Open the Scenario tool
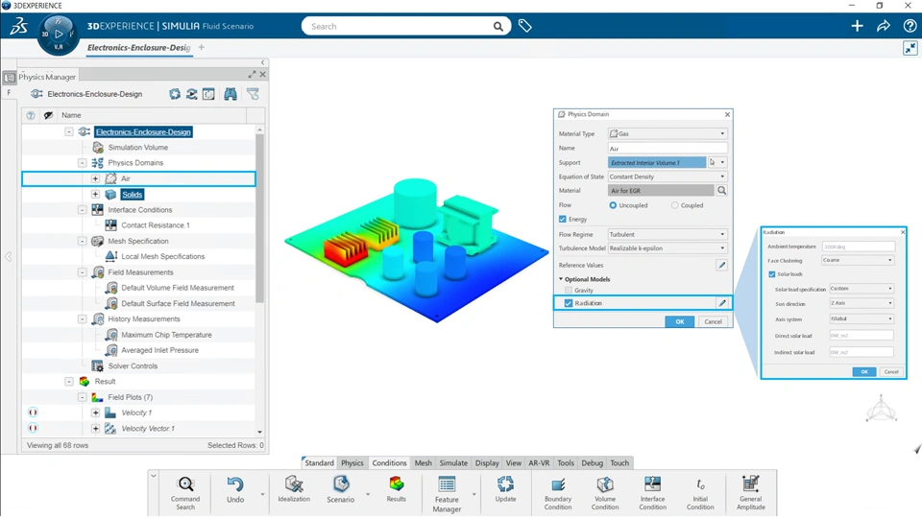The width and height of the screenshot is (922, 518). (x=340, y=488)
